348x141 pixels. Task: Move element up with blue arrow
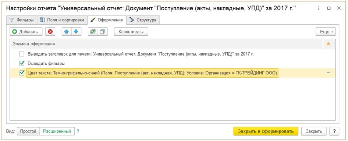click(66, 32)
